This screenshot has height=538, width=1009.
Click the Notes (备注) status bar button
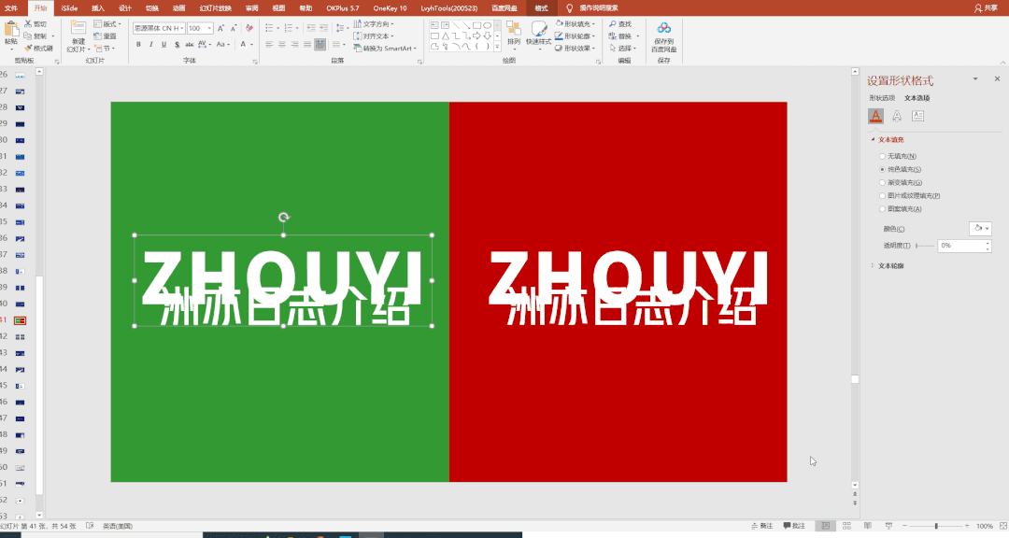[x=762, y=526]
